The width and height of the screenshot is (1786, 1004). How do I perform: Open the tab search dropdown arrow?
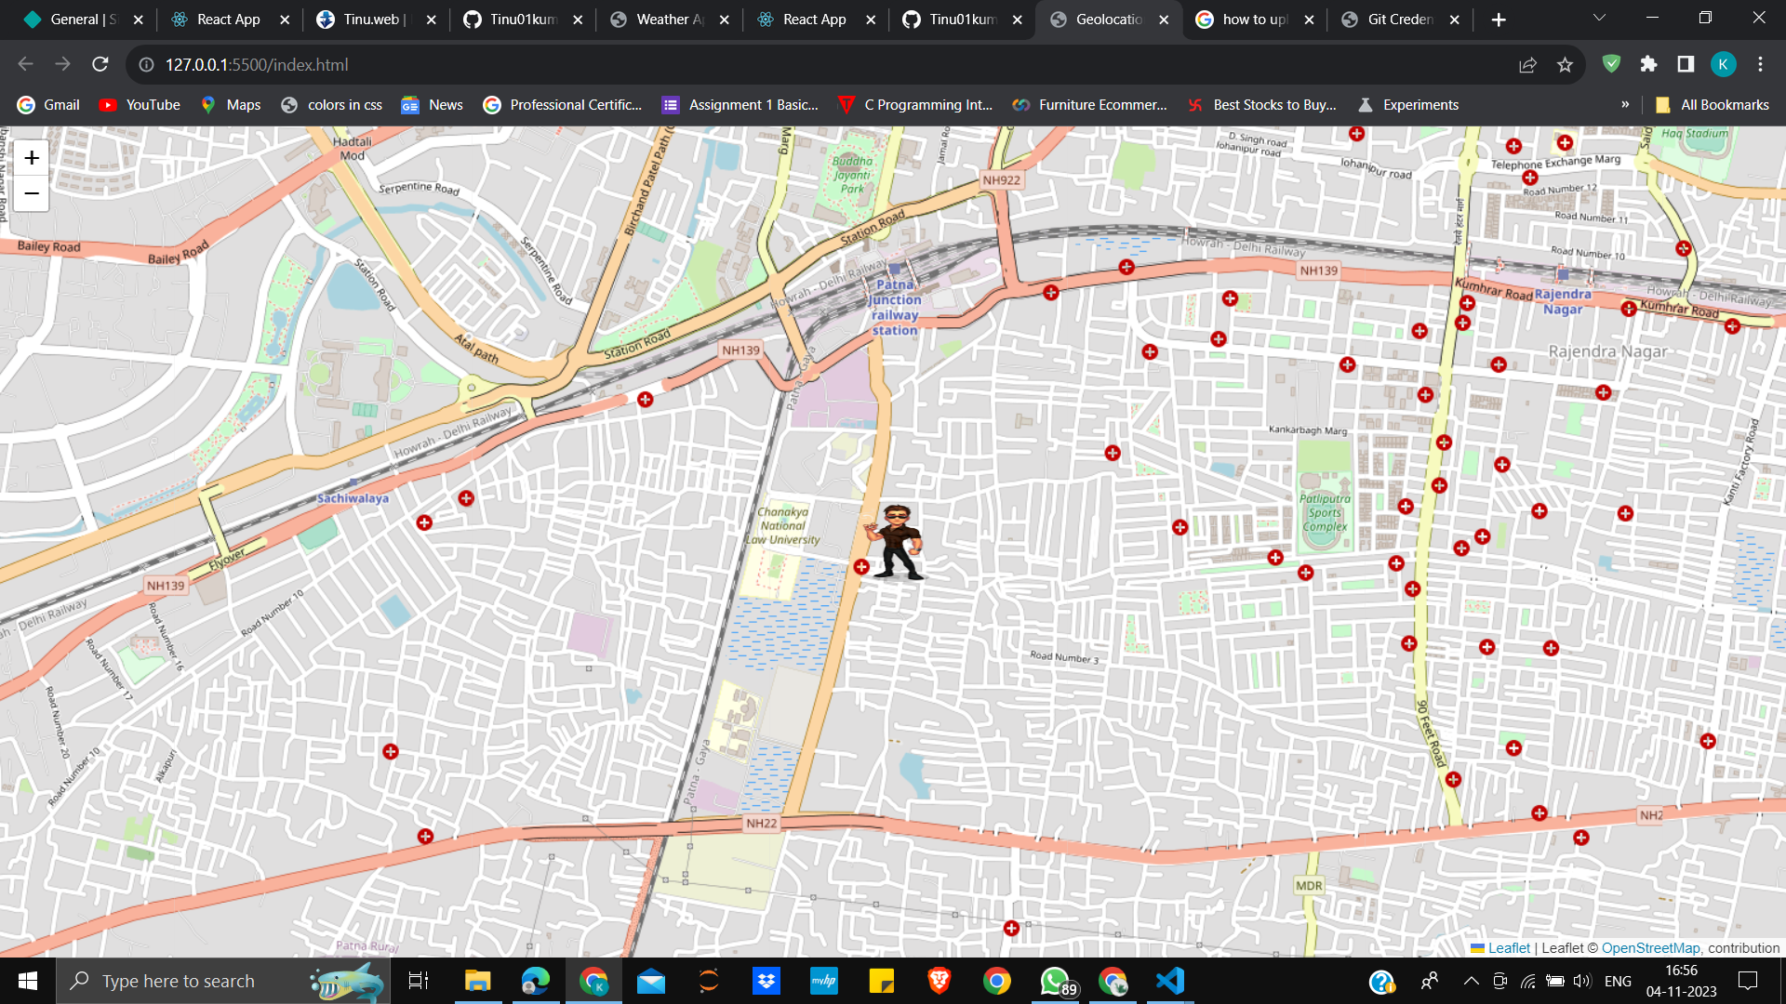pyautogui.click(x=1599, y=19)
